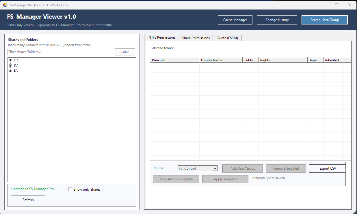357x214 pixels.
Task: Open the Cache Manager
Action: click(235, 20)
